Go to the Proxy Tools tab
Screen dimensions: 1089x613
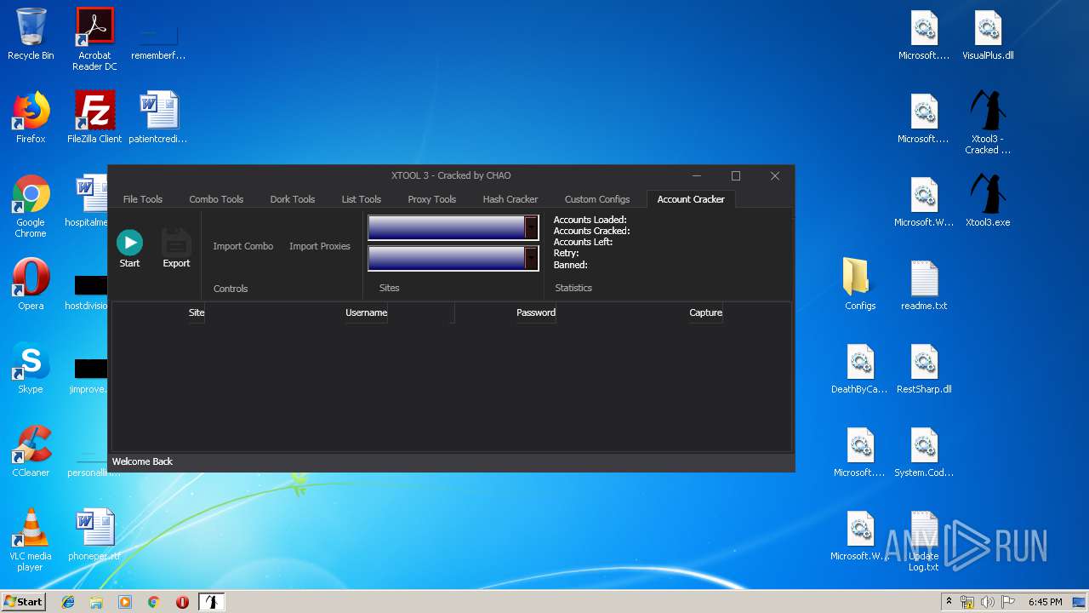432,199
